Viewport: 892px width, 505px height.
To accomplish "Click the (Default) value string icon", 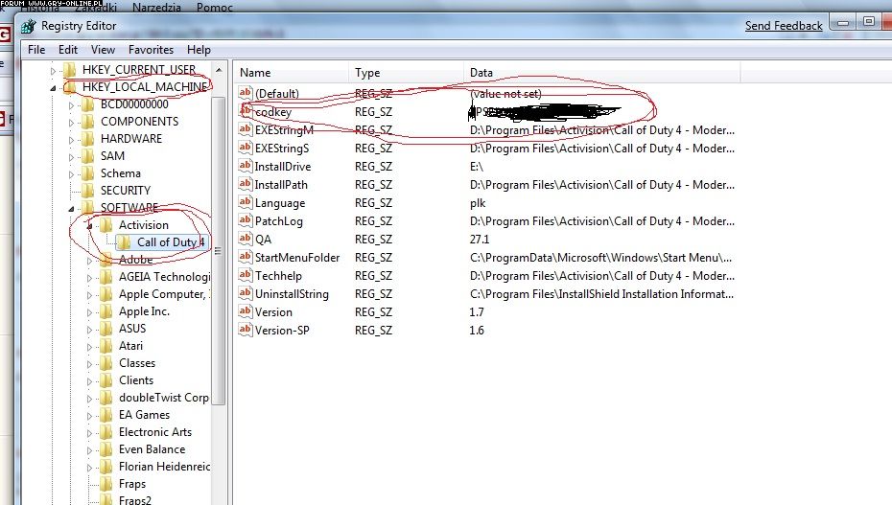I will click(246, 93).
